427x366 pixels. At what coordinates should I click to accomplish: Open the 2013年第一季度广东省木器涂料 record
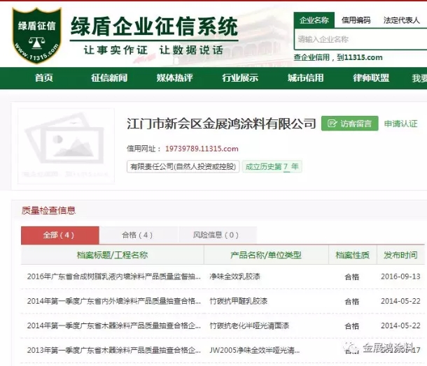(x=114, y=350)
